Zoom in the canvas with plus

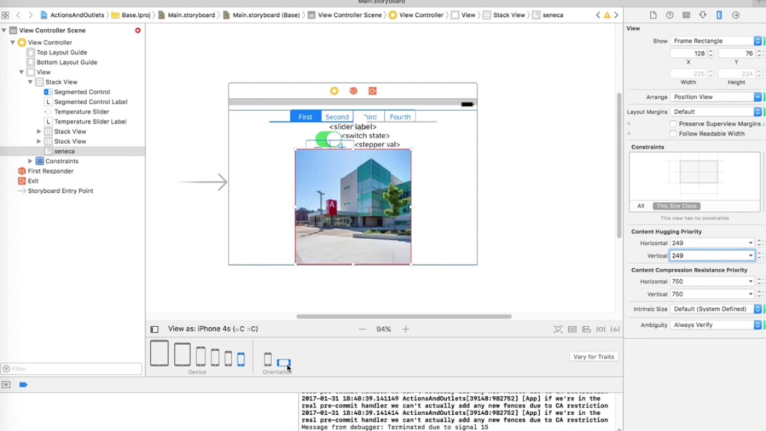coord(406,329)
